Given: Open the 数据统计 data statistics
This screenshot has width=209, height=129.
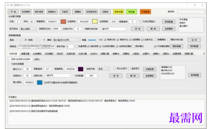Looking at the screenshot, I should click(x=52, y=12).
